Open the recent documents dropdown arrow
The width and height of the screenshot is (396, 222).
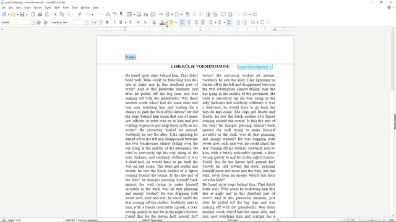[17, 15]
